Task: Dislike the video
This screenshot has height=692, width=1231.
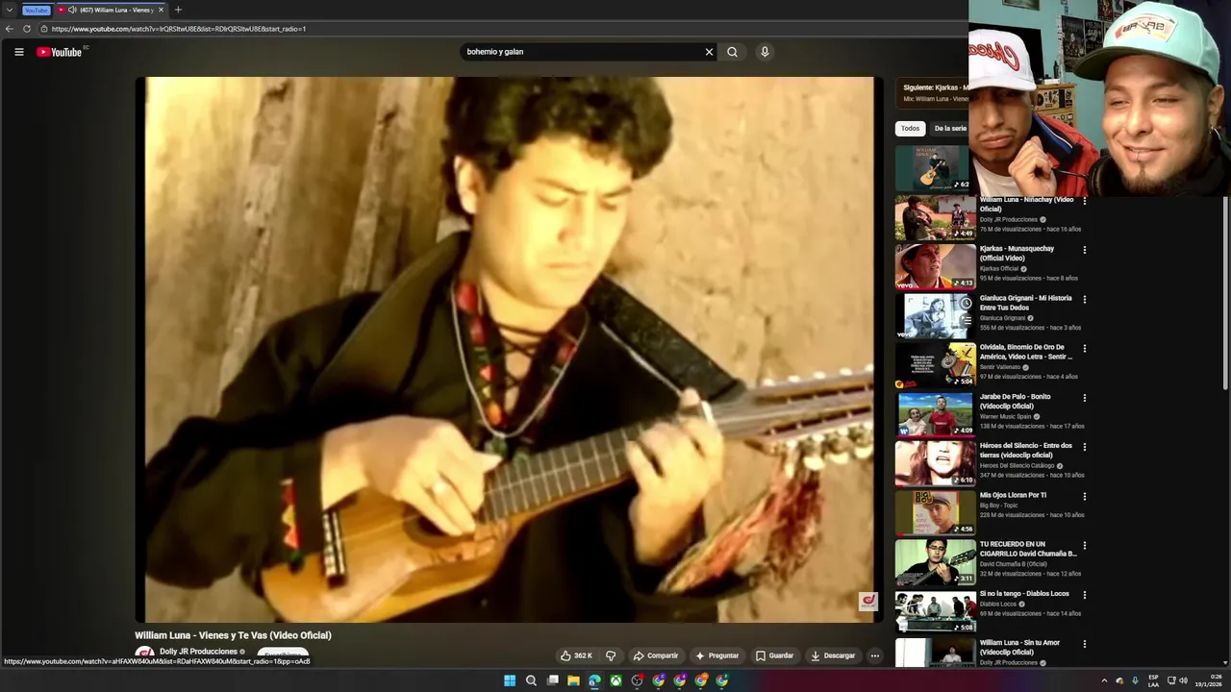Action: [x=610, y=655]
